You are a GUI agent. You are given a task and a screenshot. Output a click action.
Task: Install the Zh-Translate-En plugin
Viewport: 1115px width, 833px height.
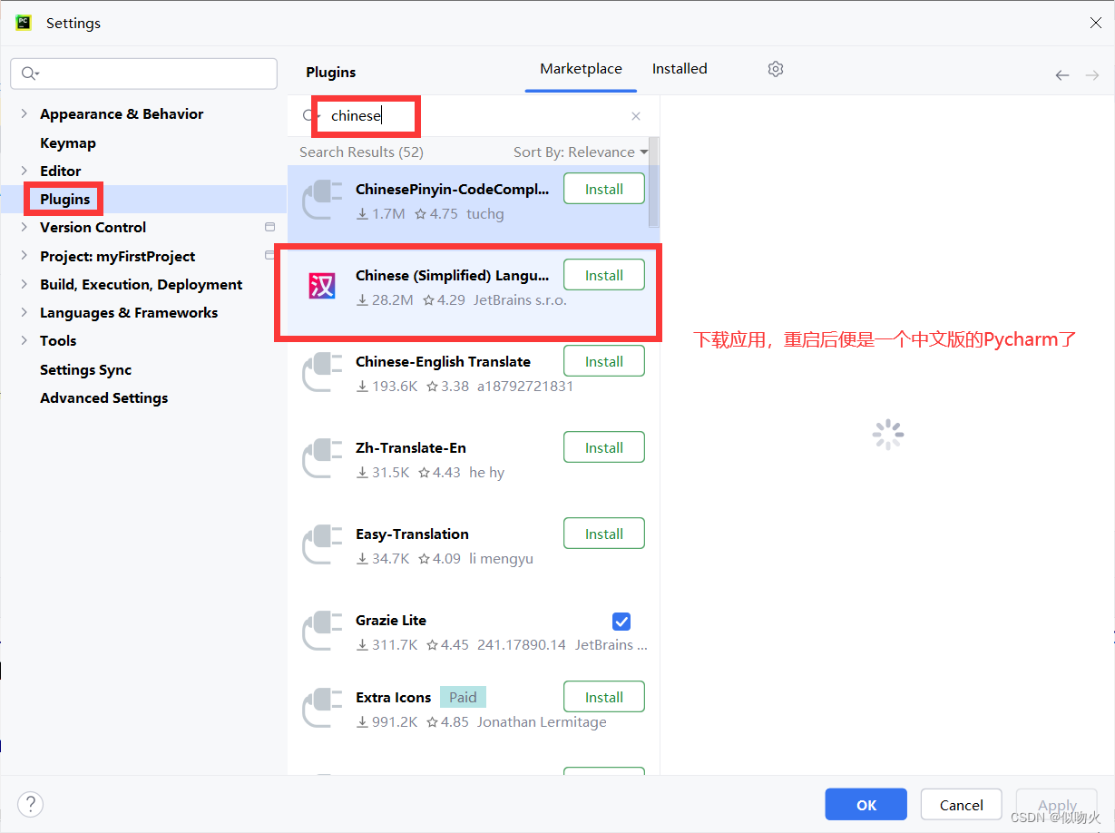pos(604,447)
